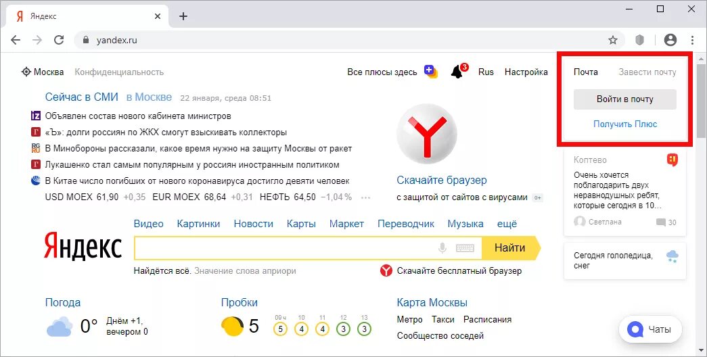
Task: Click the microphone voice search icon
Action: [442, 247]
